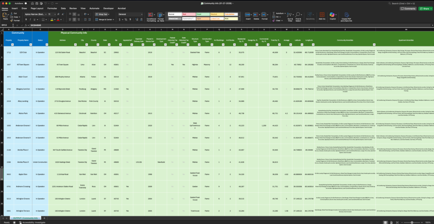This screenshot has height=224, width=434.
Task: Open Conditional Formatting
Action: tap(151, 16)
